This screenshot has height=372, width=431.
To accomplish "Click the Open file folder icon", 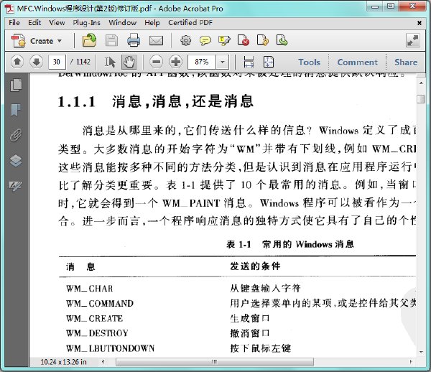I will pos(89,40).
